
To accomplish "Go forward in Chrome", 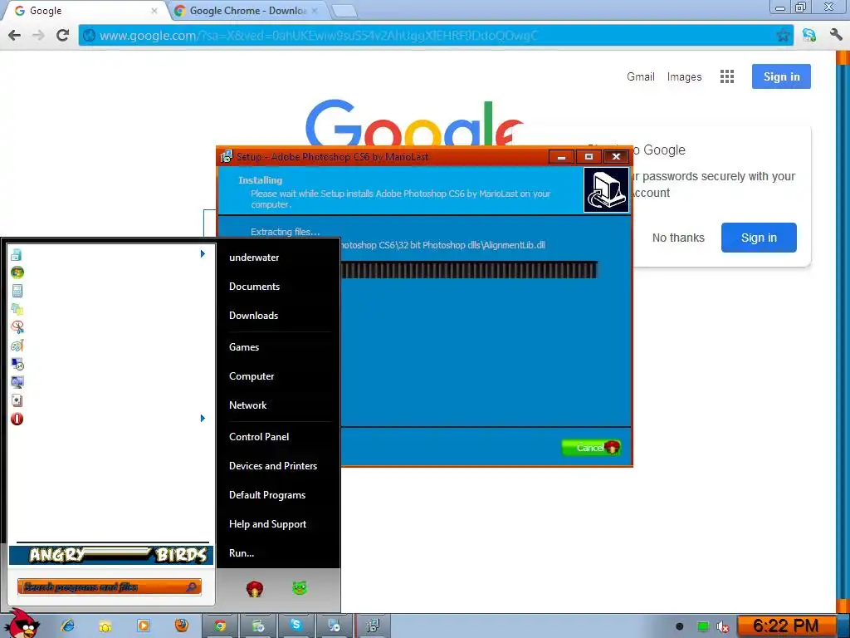I will [38, 35].
